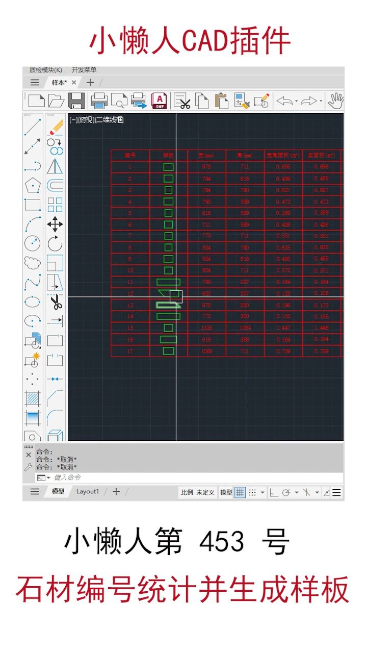Click the 比例 未定义 scale button
This screenshot has width=367, height=653.
tap(198, 492)
